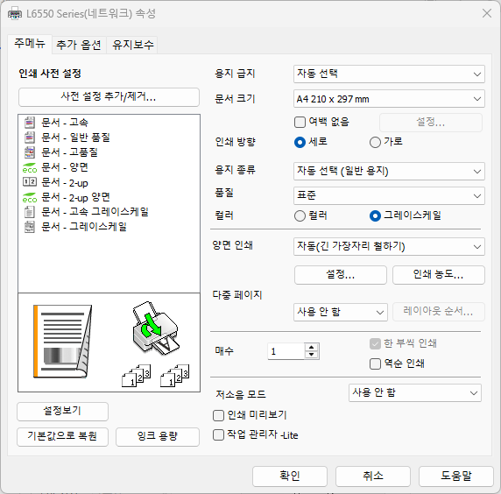The width and height of the screenshot is (501, 494).
Task: Choose 세로 portrait orientation
Action: pyautogui.click(x=300, y=142)
